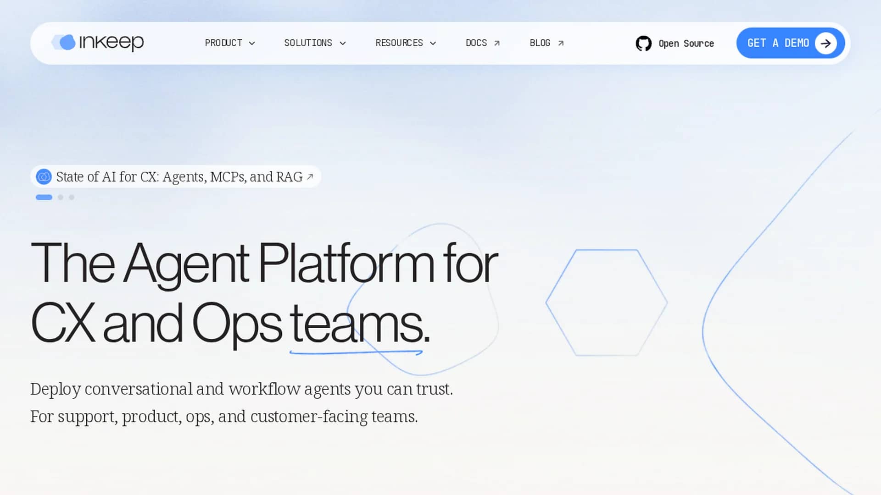Click the blue badge icon in announcement pill
Viewport: 881px width, 495px height.
pyautogui.click(x=44, y=176)
